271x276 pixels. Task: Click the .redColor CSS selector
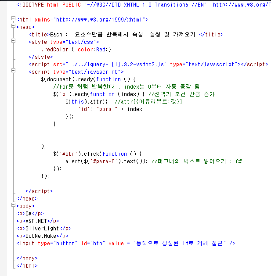pos(54,50)
